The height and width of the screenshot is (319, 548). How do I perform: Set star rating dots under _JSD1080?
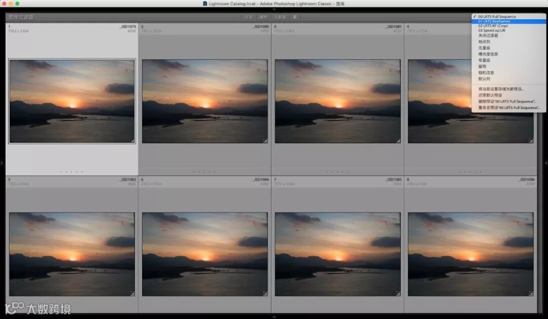click(x=204, y=172)
